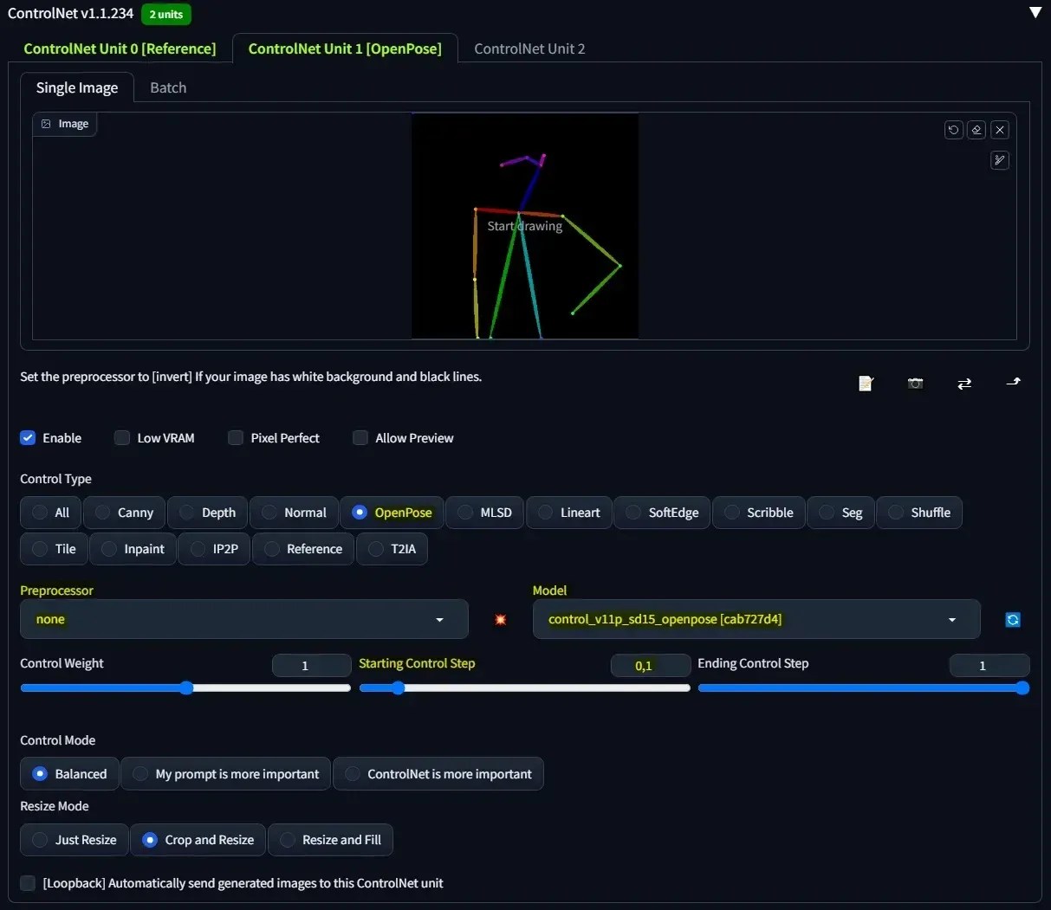Image resolution: width=1051 pixels, height=910 pixels.
Task: Select the IP2P control type
Action: click(214, 549)
